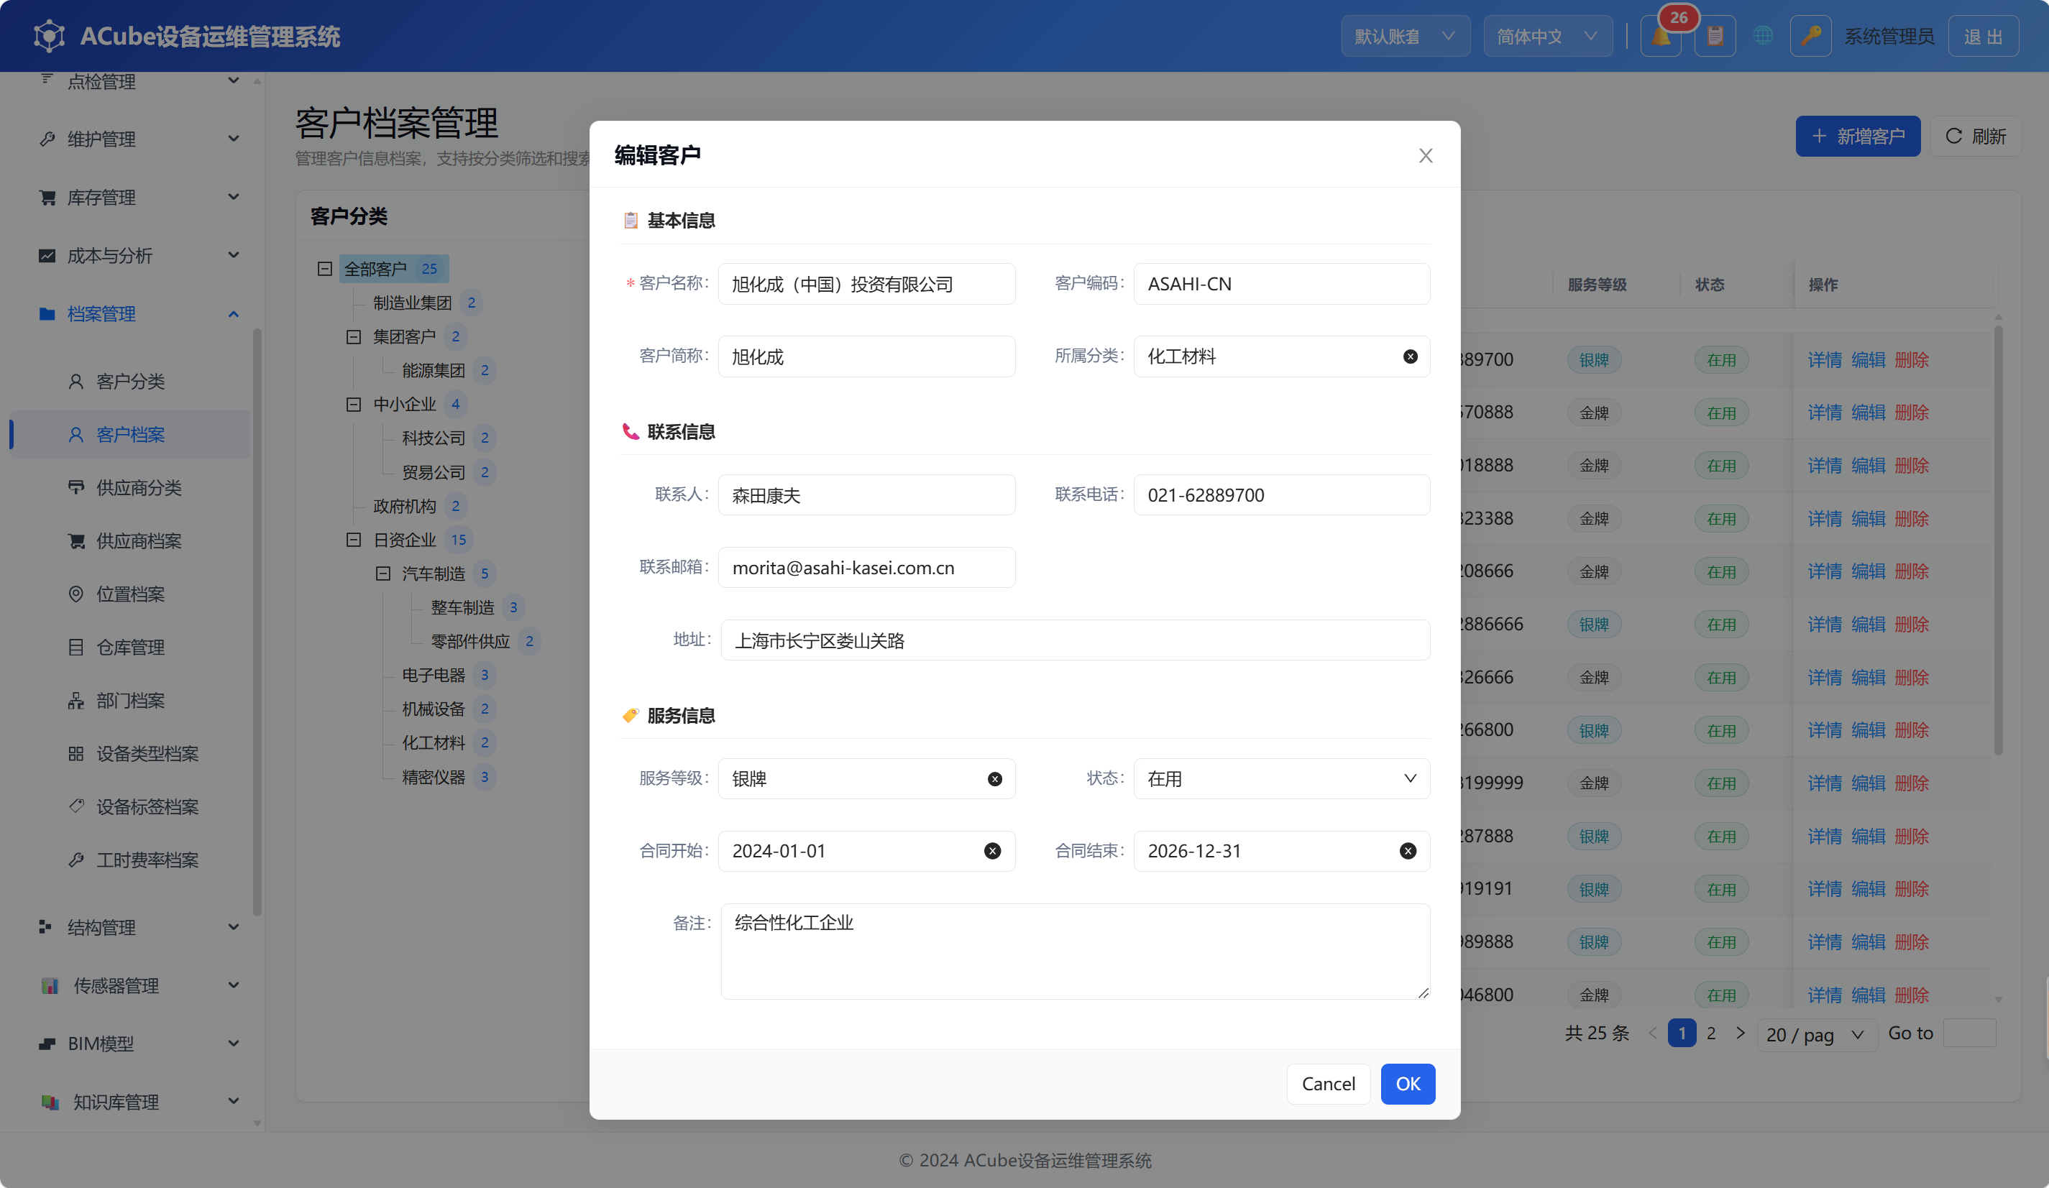Image resolution: width=2049 pixels, height=1188 pixels.
Task: Click the 备注 textarea
Action: click(1075, 951)
